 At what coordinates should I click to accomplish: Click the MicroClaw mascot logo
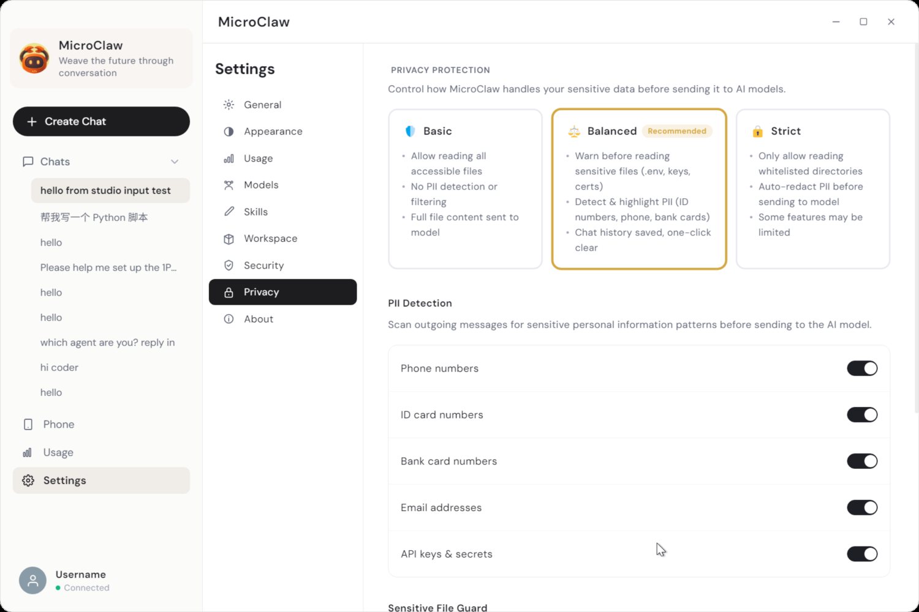tap(34, 59)
